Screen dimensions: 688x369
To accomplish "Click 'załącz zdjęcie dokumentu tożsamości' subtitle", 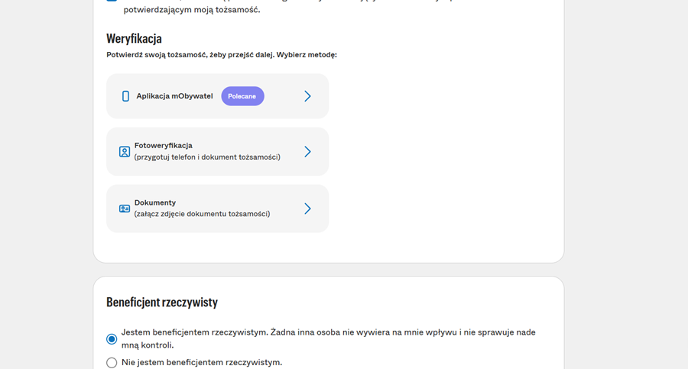I will (x=202, y=214).
